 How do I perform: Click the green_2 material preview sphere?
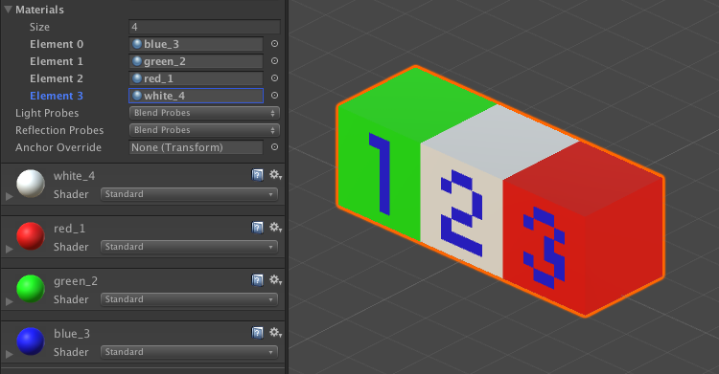(31, 289)
